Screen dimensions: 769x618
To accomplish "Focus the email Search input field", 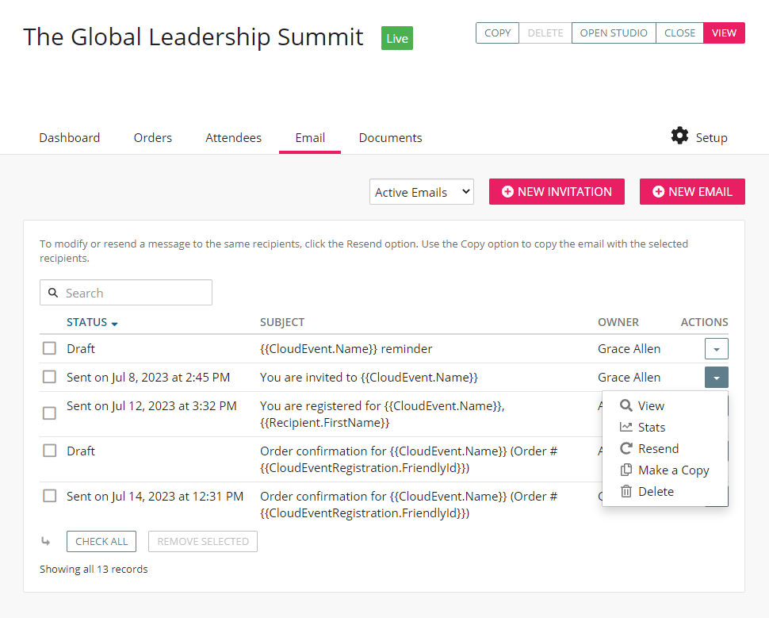I will 135,293.
